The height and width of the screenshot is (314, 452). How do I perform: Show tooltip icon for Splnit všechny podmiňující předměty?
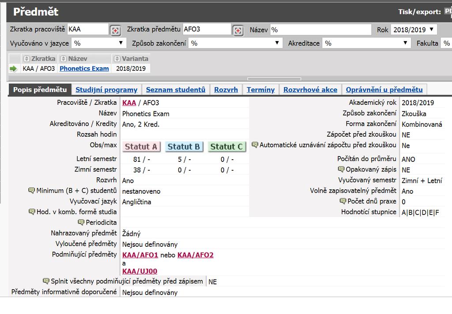point(46,281)
